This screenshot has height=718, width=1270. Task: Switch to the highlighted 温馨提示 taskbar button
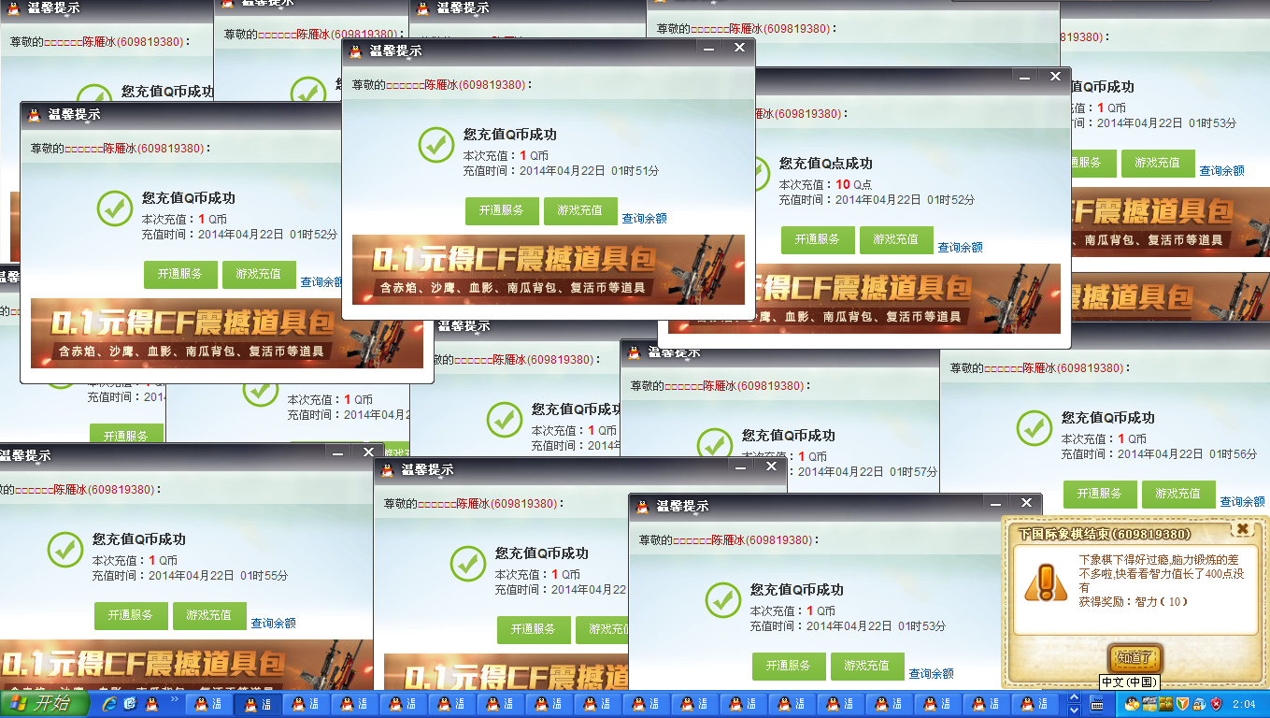tap(257, 704)
